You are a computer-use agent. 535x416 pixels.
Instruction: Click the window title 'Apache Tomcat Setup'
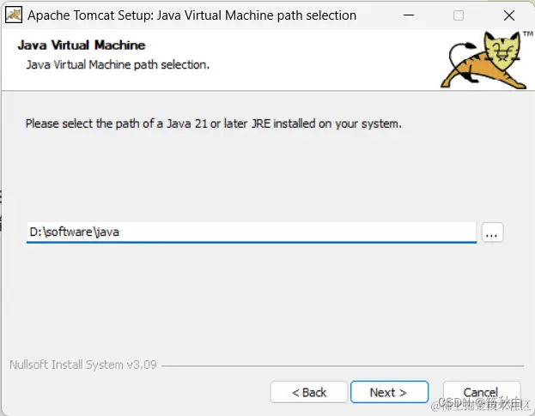pos(90,15)
